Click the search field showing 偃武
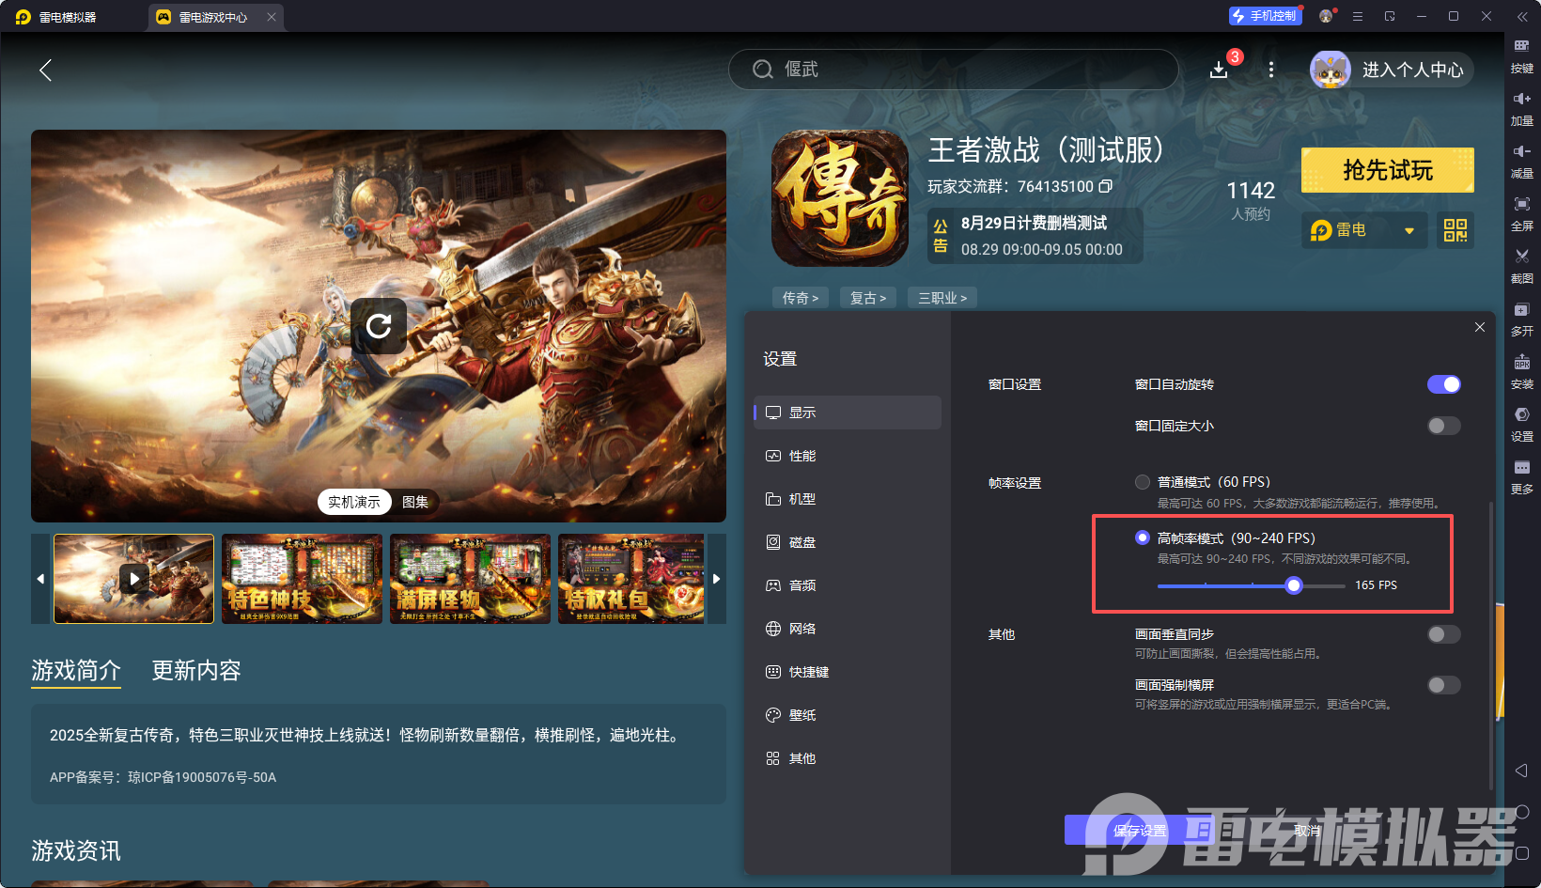Screen dimensions: 1541x888 click(x=953, y=70)
